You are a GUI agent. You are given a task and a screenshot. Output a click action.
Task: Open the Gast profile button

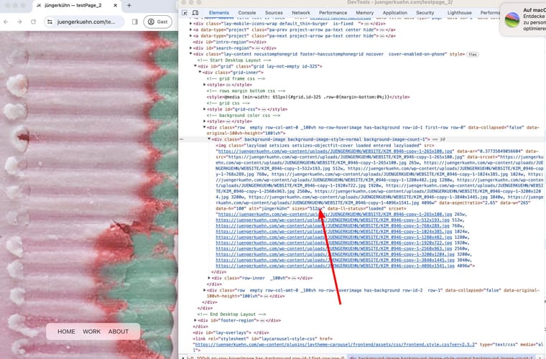click(158, 22)
